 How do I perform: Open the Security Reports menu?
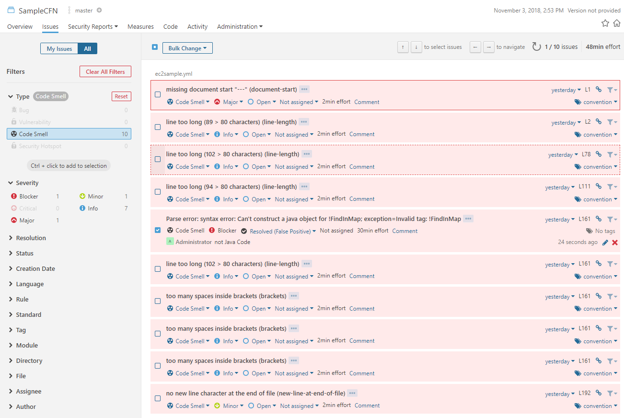click(x=92, y=27)
